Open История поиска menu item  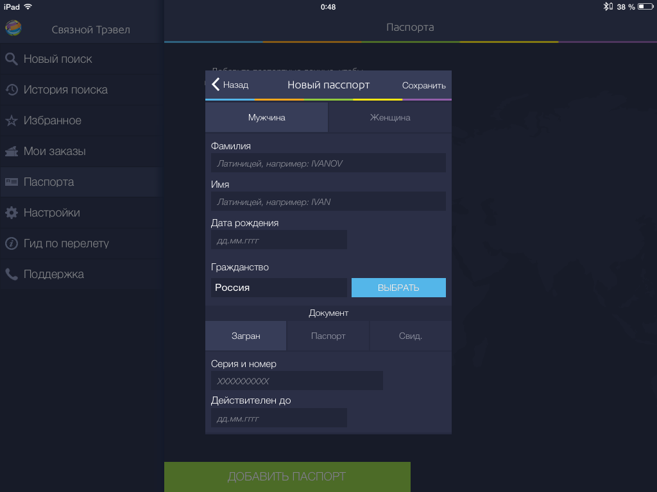(81, 90)
